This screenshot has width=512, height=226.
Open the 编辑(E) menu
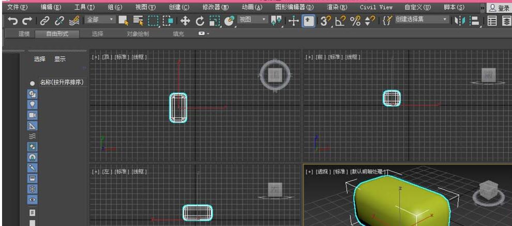51,7
